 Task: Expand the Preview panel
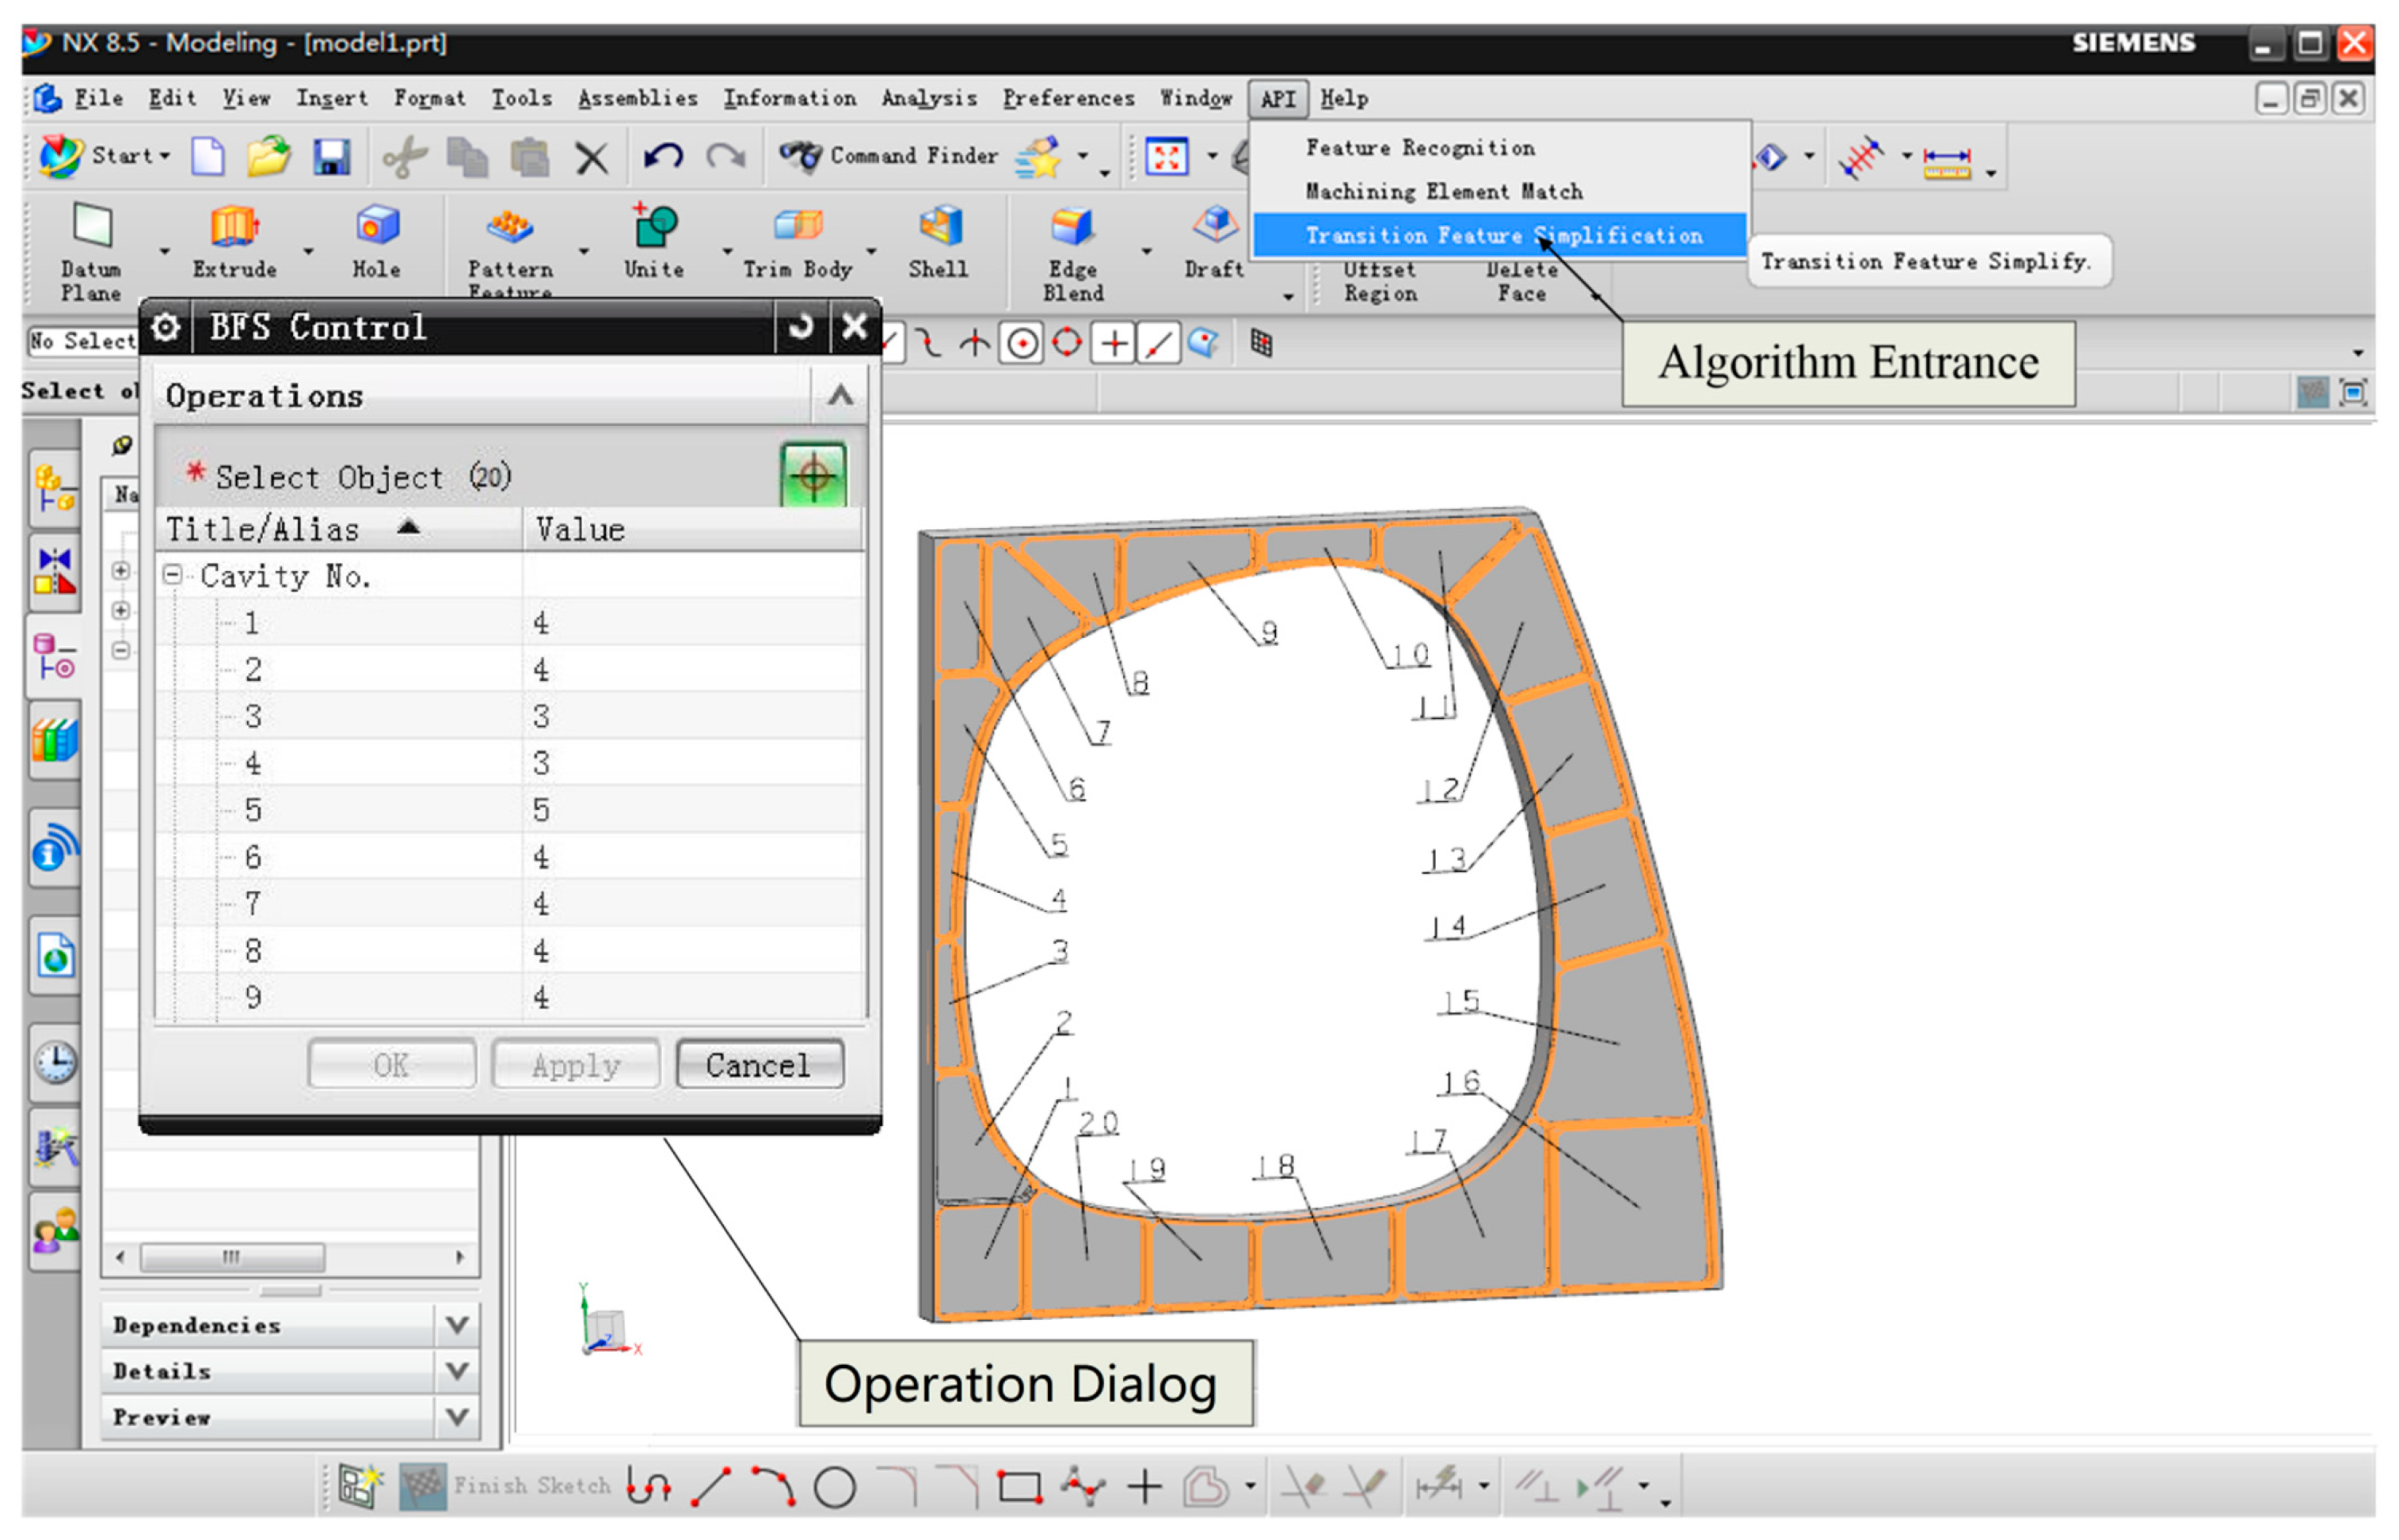click(x=457, y=1417)
